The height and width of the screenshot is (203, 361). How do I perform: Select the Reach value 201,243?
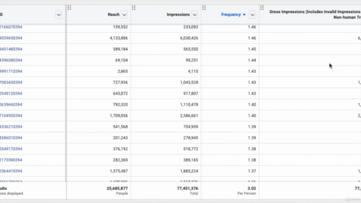120,138
